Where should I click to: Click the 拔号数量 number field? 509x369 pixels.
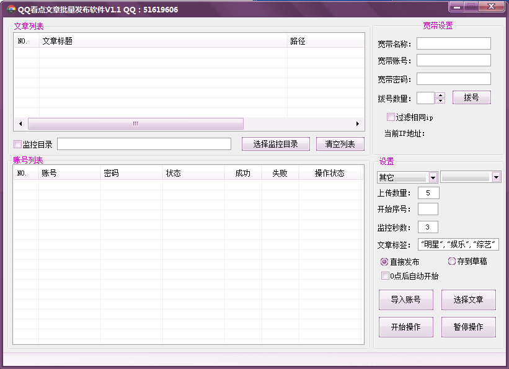click(426, 98)
